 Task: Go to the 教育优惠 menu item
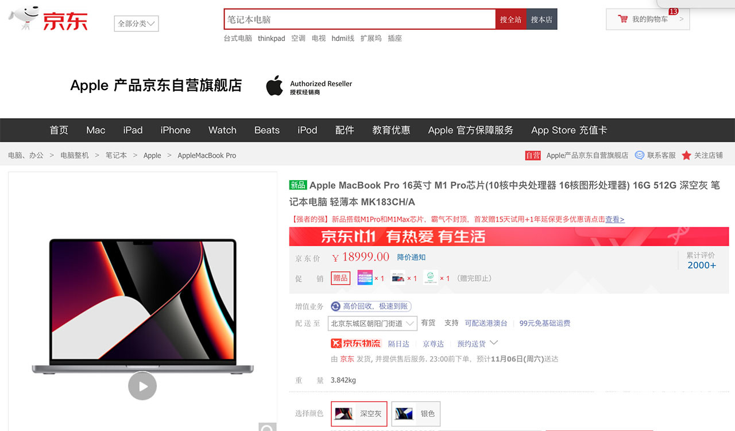[x=391, y=130]
